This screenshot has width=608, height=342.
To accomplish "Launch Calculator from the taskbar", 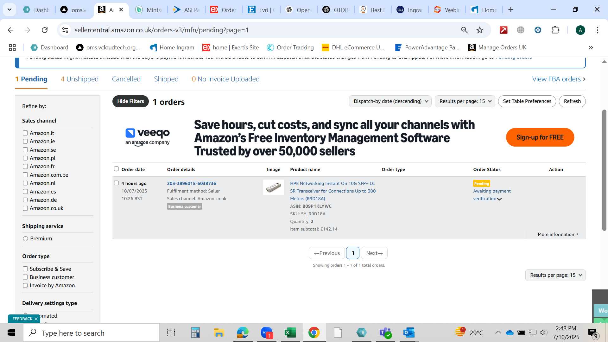I will pos(195,333).
